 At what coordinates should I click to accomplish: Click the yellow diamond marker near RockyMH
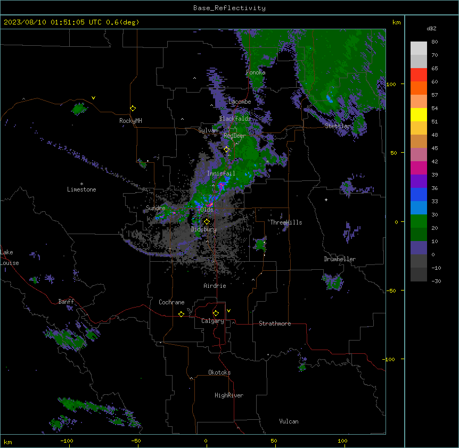pyautogui.click(x=133, y=109)
